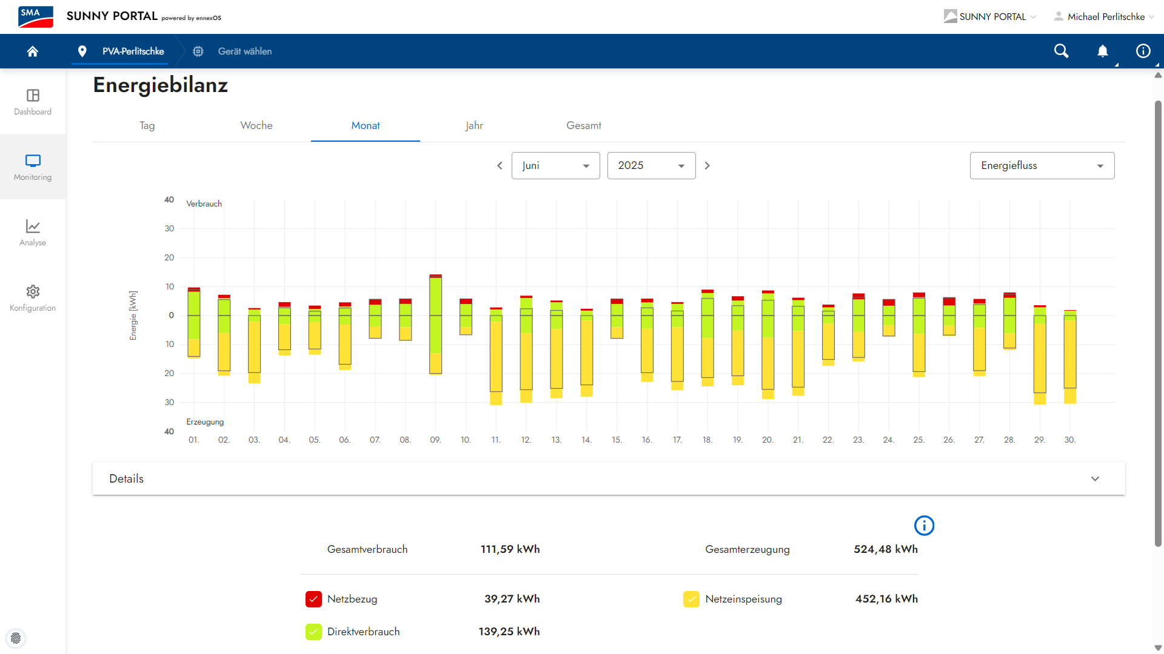
Task: Click Gerät wählen in breadcrumb
Action: [x=244, y=51]
